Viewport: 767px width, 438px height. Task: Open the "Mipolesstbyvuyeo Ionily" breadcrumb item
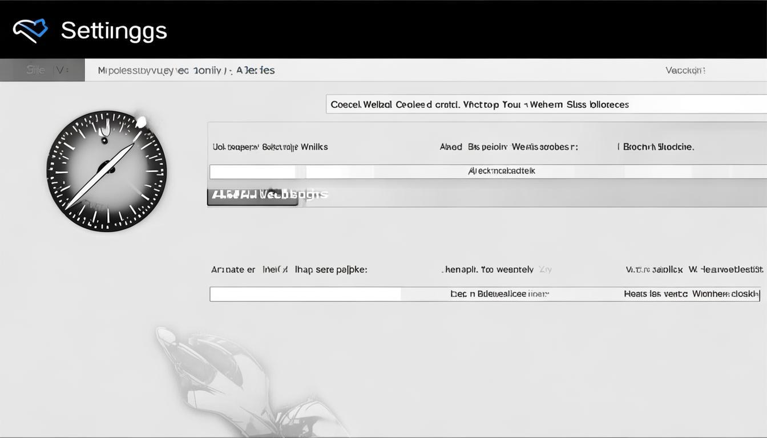pyautogui.click(x=160, y=70)
